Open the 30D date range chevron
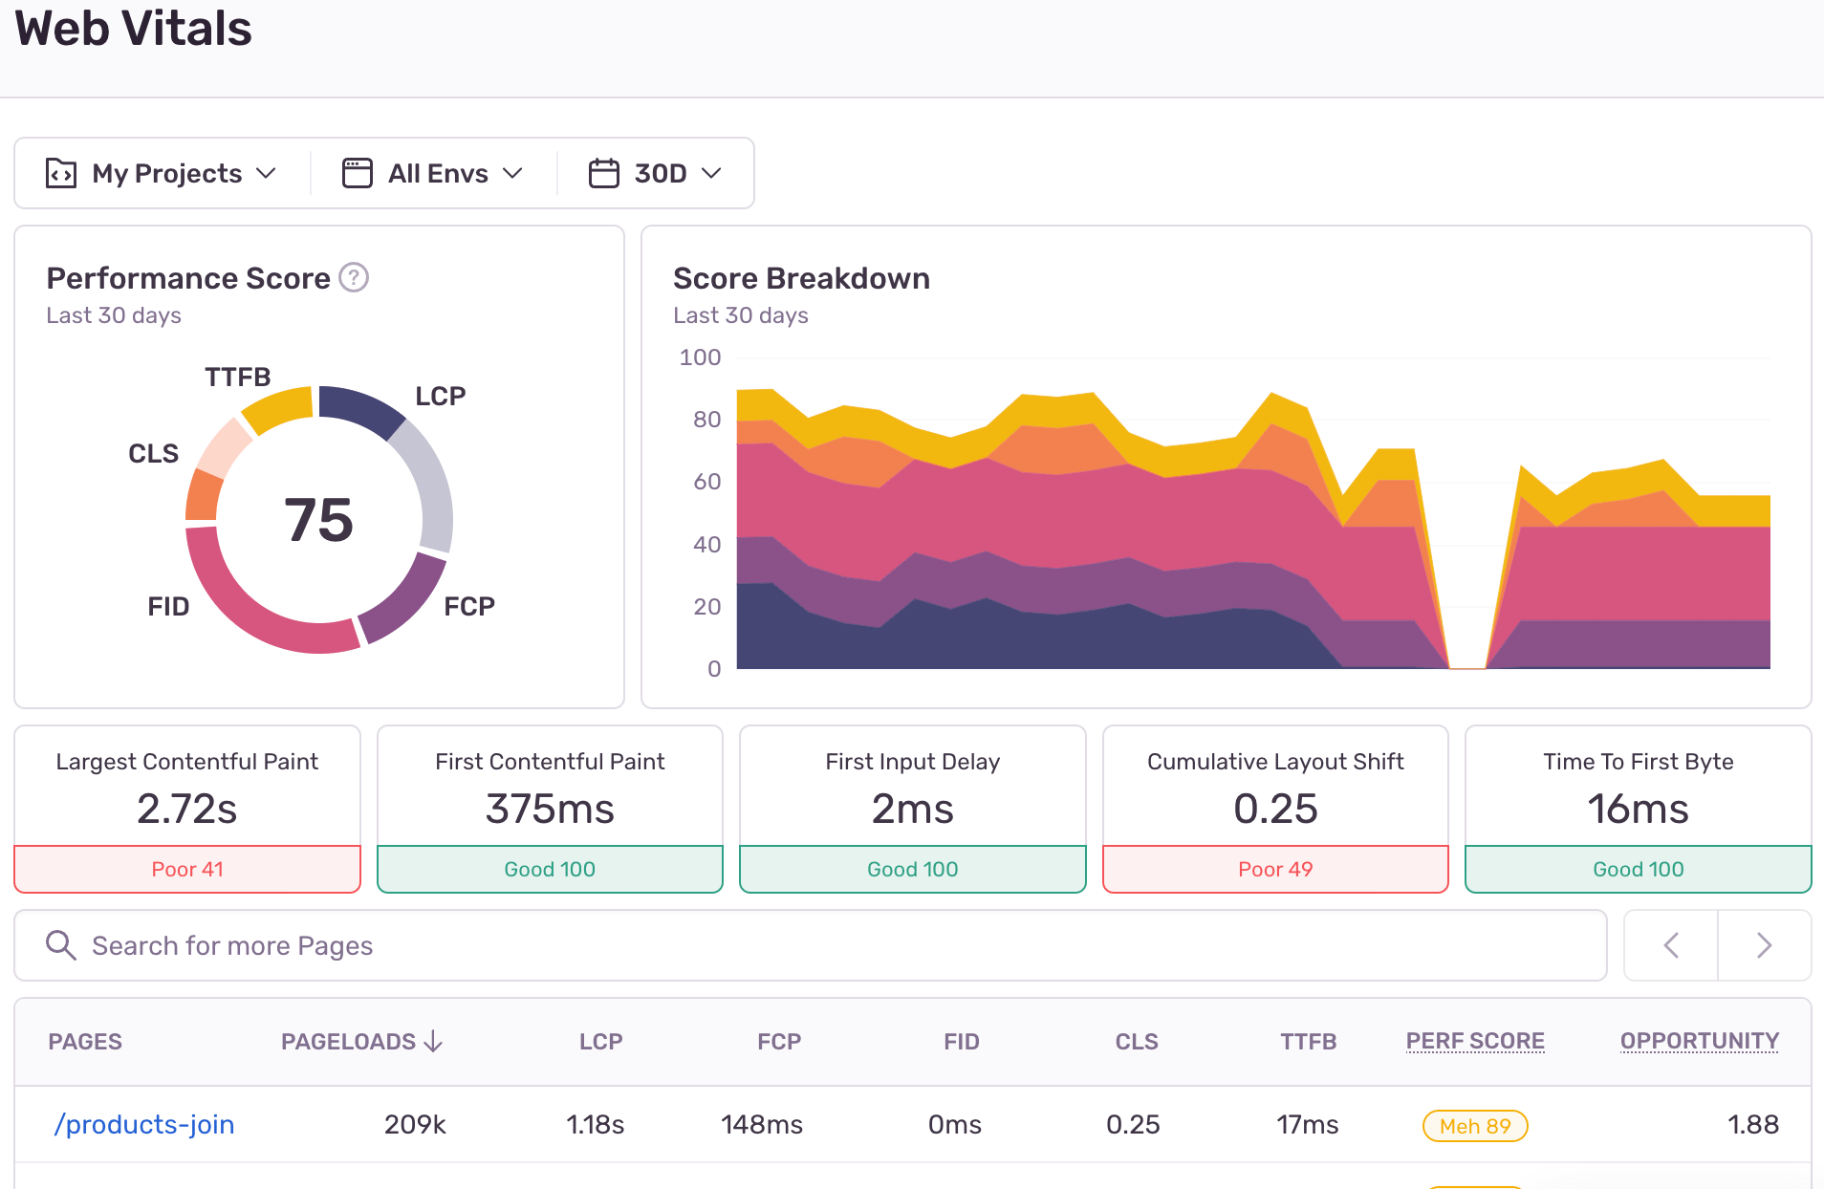 coord(711,173)
